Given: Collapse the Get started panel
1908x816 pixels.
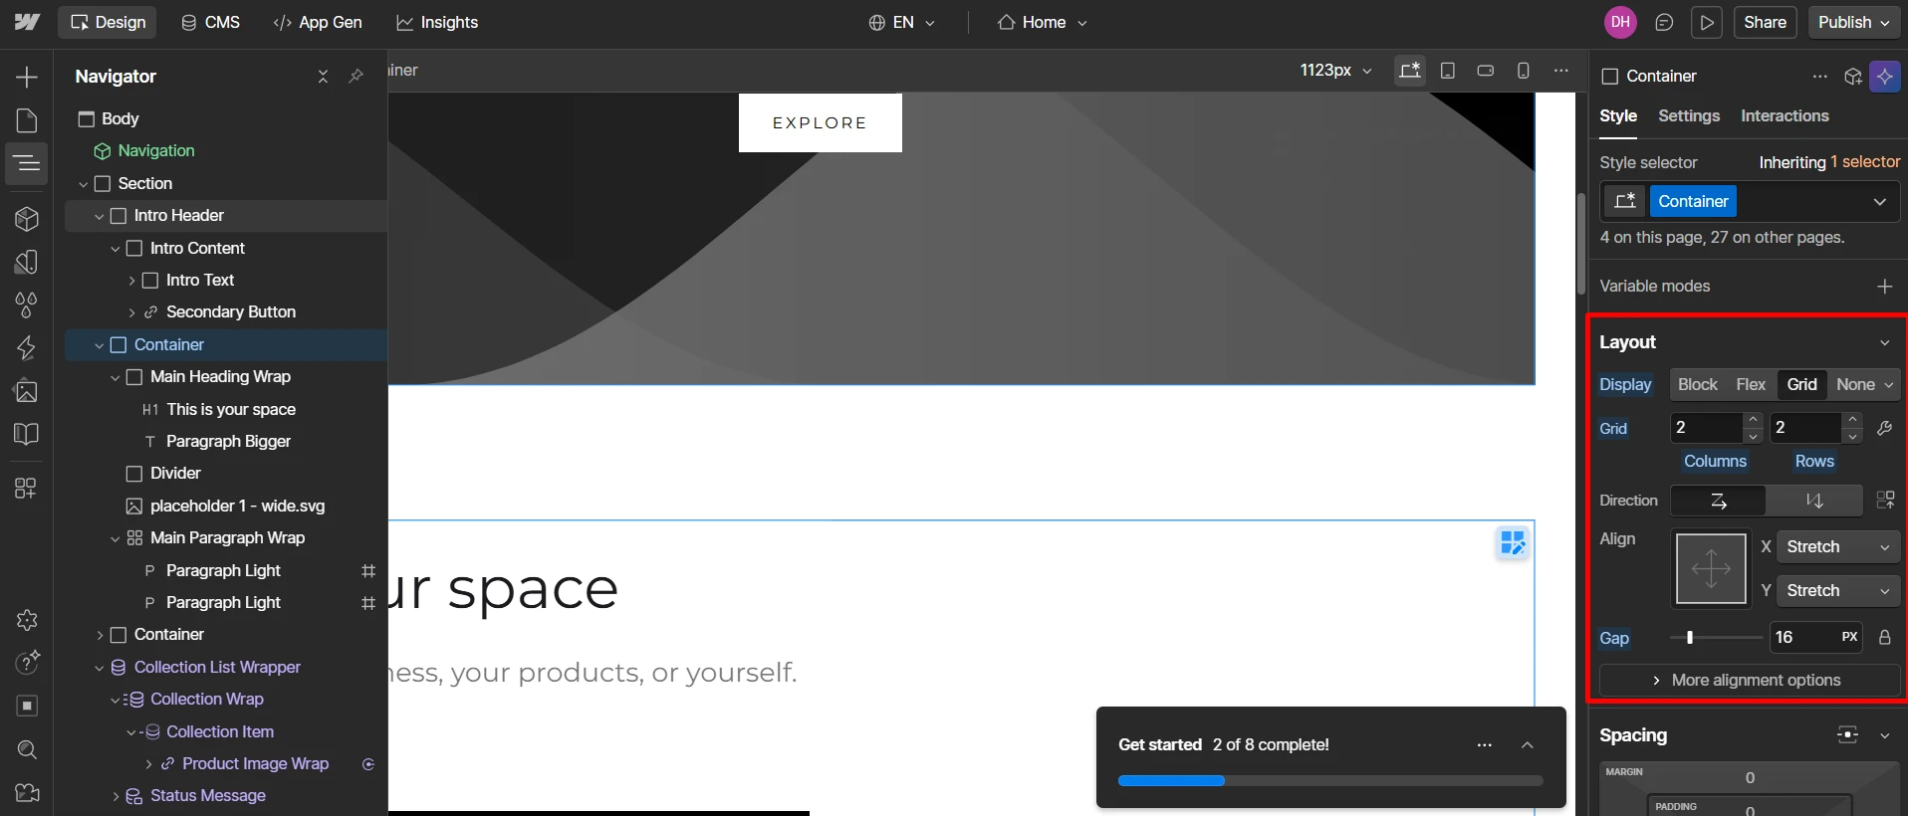Looking at the screenshot, I should pyautogui.click(x=1527, y=745).
